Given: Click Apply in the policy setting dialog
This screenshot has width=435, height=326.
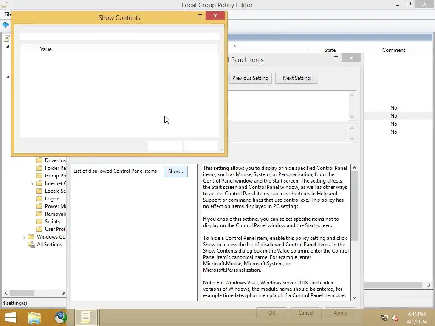Looking at the screenshot, I should (x=340, y=313).
